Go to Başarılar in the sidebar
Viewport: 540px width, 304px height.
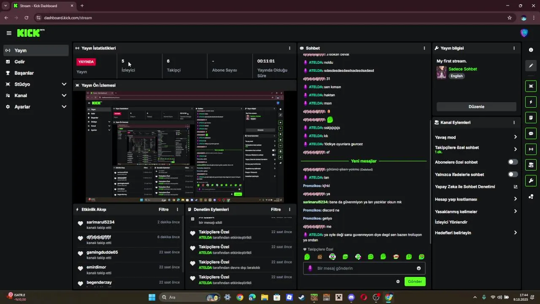(x=35, y=73)
